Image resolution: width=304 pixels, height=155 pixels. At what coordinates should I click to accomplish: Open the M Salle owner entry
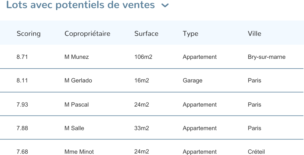click(74, 128)
